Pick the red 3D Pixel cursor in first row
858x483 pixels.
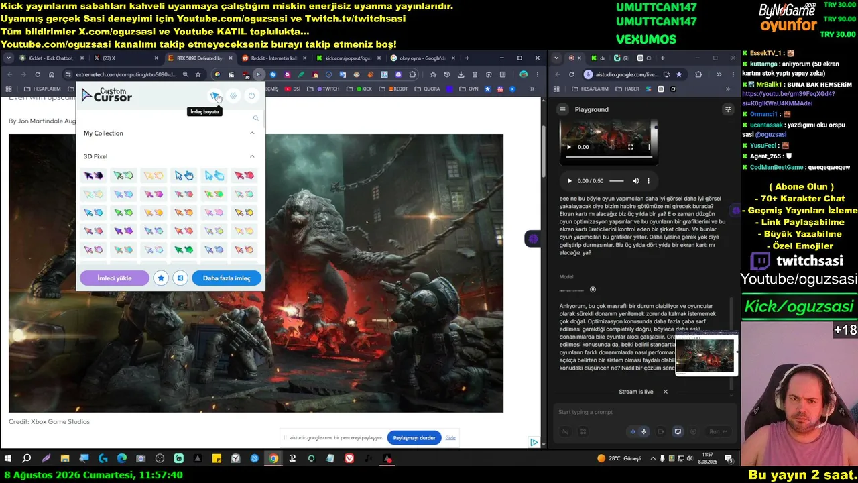coord(244,176)
